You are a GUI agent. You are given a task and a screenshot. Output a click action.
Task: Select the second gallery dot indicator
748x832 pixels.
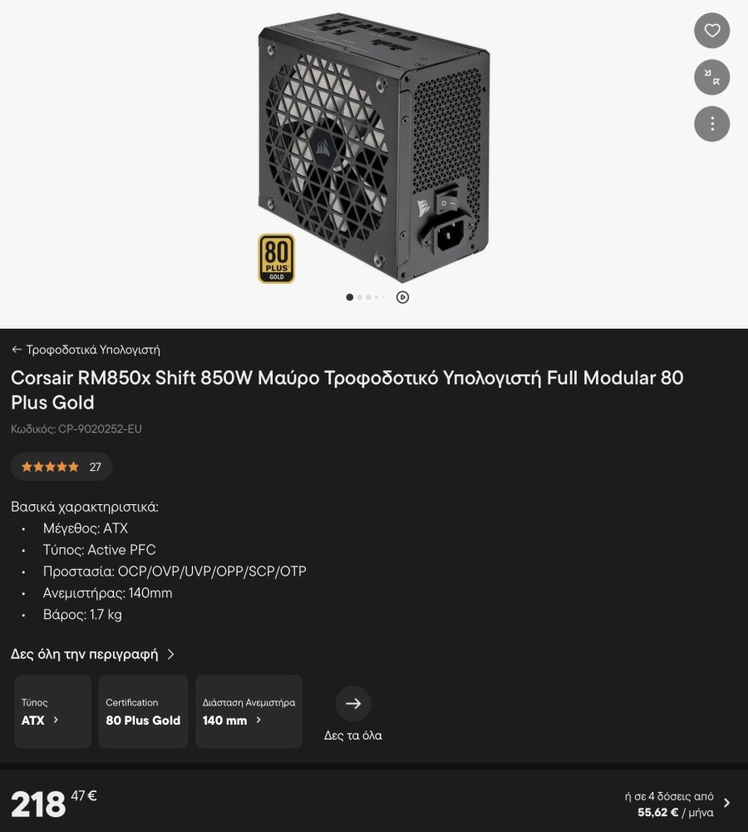coord(359,297)
